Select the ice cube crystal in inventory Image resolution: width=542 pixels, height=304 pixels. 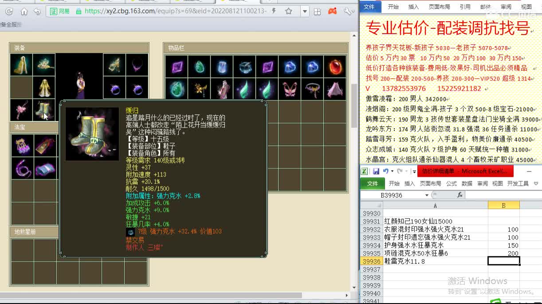245,66
